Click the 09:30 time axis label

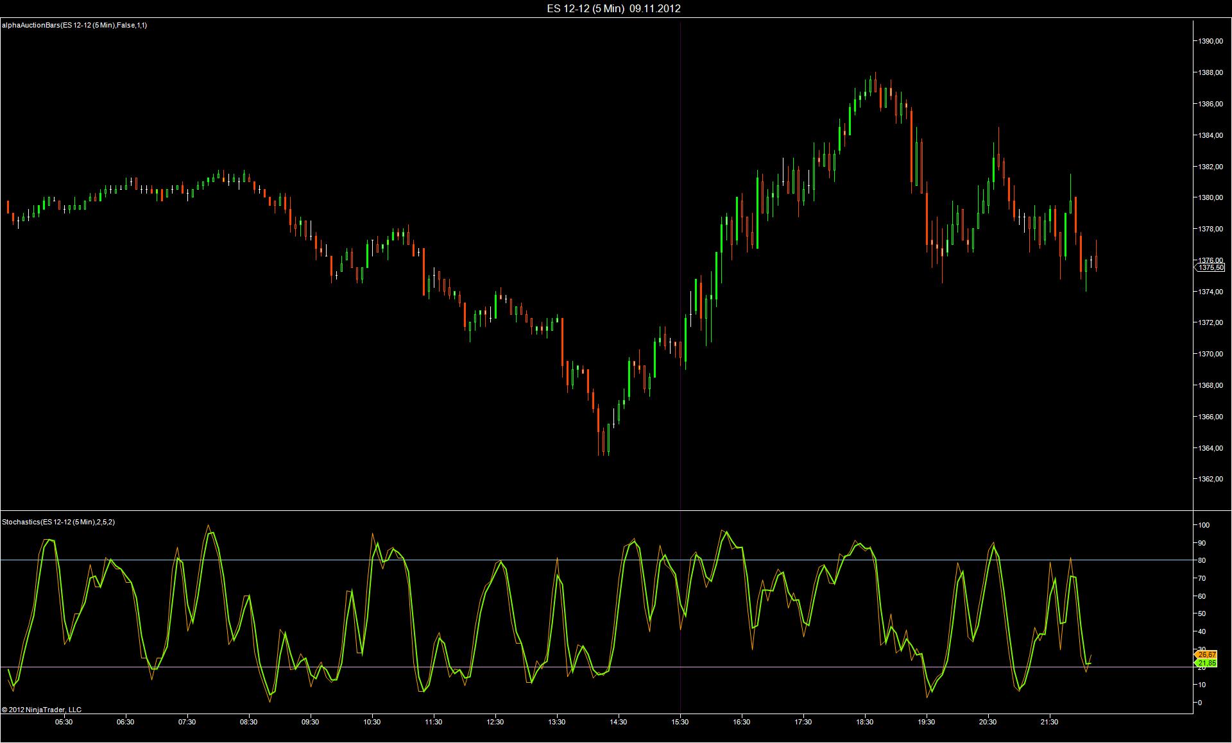pyautogui.click(x=311, y=722)
